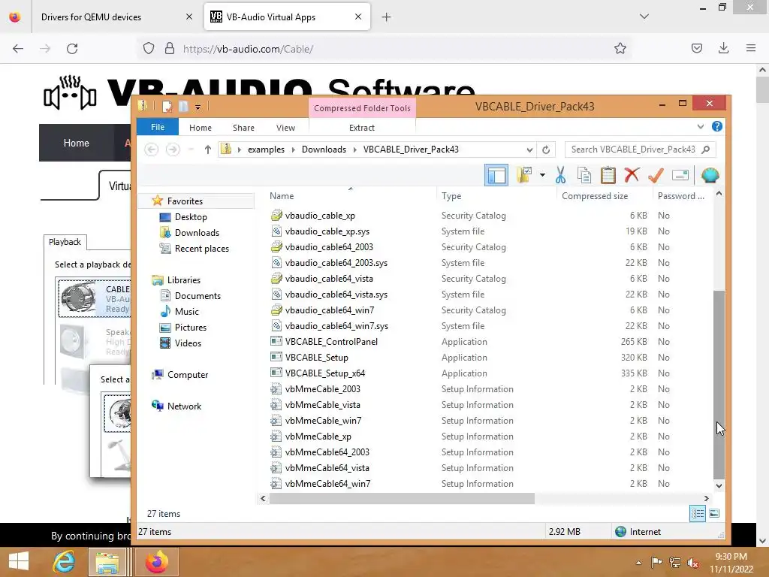Sort files by Type column
769x577 pixels.
pyautogui.click(x=451, y=196)
